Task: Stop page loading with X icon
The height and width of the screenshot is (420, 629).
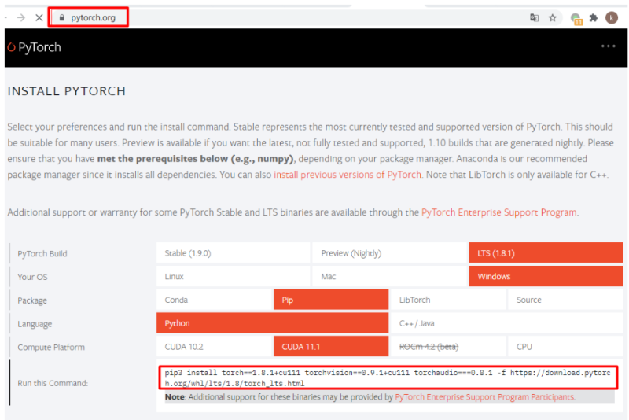Action: coord(39,17)
